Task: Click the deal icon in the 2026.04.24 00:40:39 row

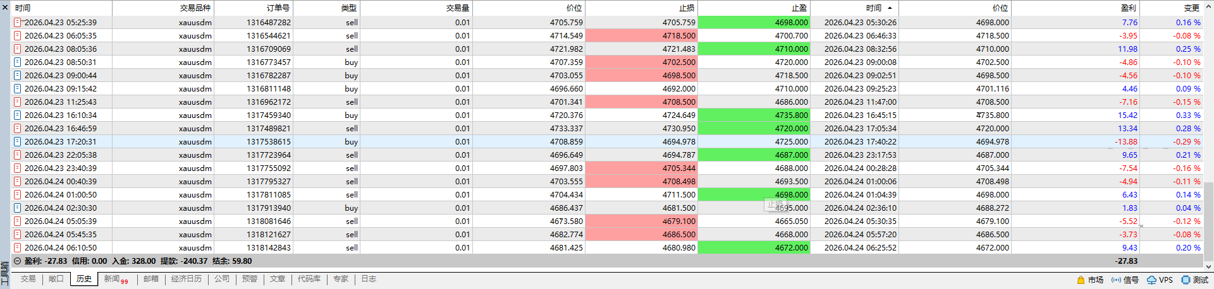Action: pyautogui.click(x=18, y=182)
